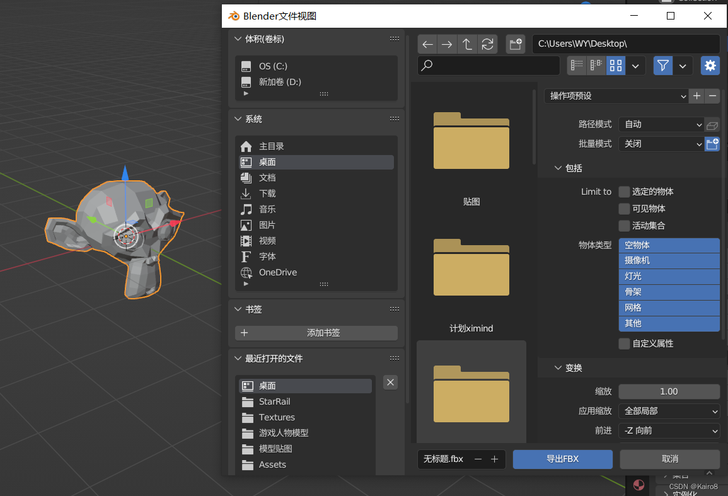Enable 自定义属性 checkbox
This screenshot has height=496, width=728.
[625, 343]
